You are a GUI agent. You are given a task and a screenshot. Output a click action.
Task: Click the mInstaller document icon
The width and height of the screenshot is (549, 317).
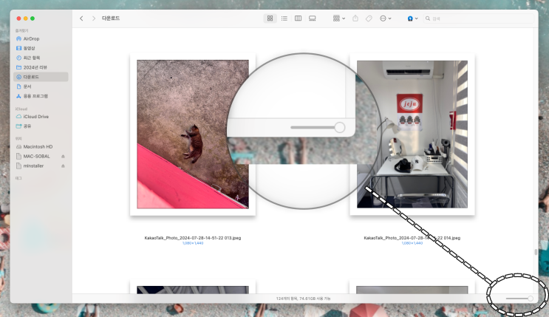19,166
